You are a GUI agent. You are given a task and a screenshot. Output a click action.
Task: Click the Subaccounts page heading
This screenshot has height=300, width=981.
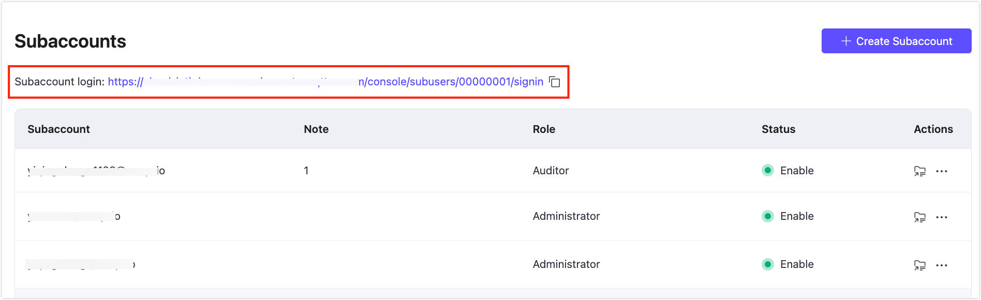pyautogui.click(x=70, y=41)
